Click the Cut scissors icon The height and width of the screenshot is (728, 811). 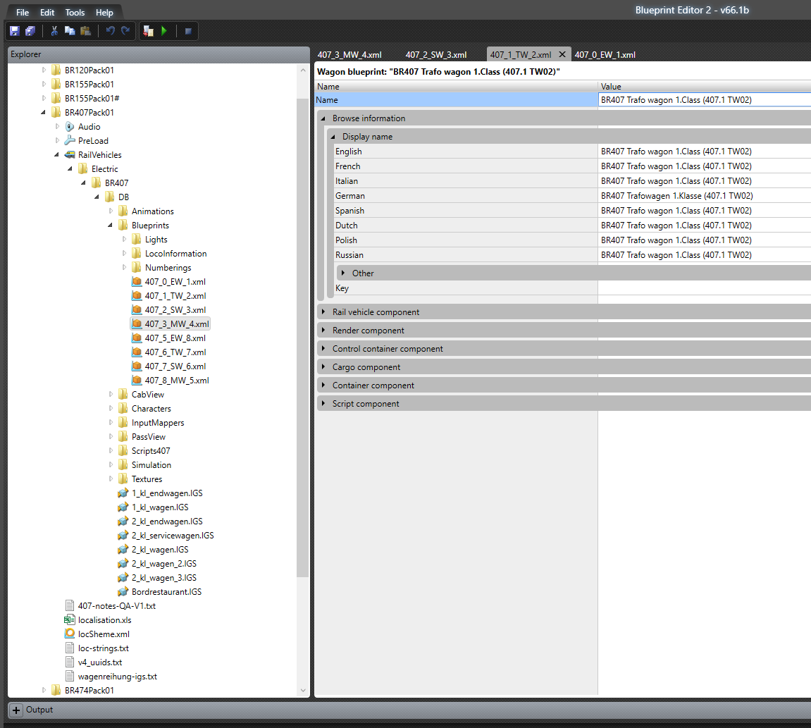tap(54, 31)
